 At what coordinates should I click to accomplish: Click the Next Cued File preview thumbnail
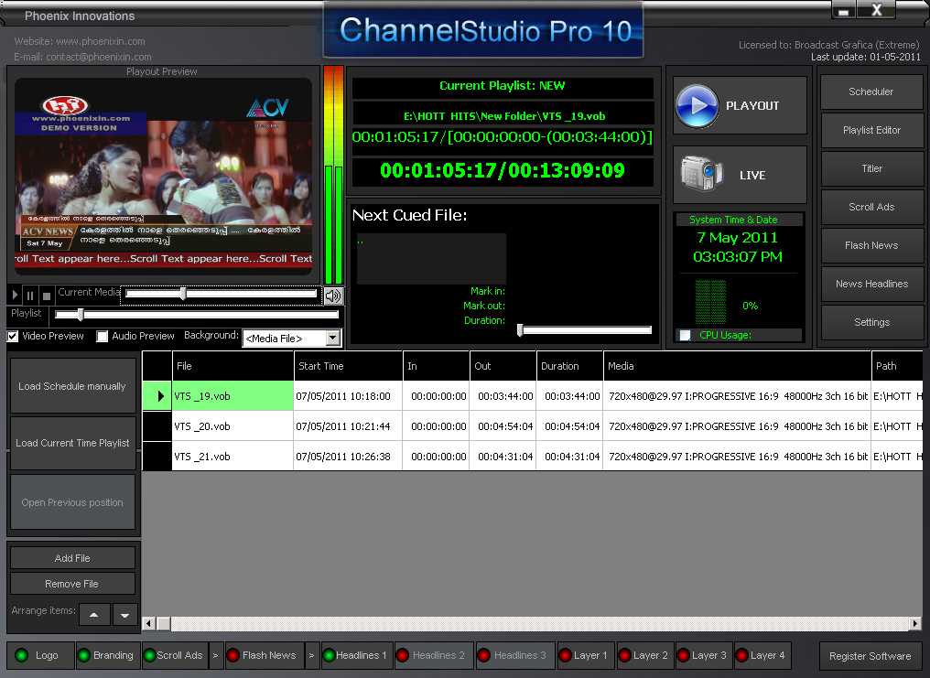tap(431, 259)
